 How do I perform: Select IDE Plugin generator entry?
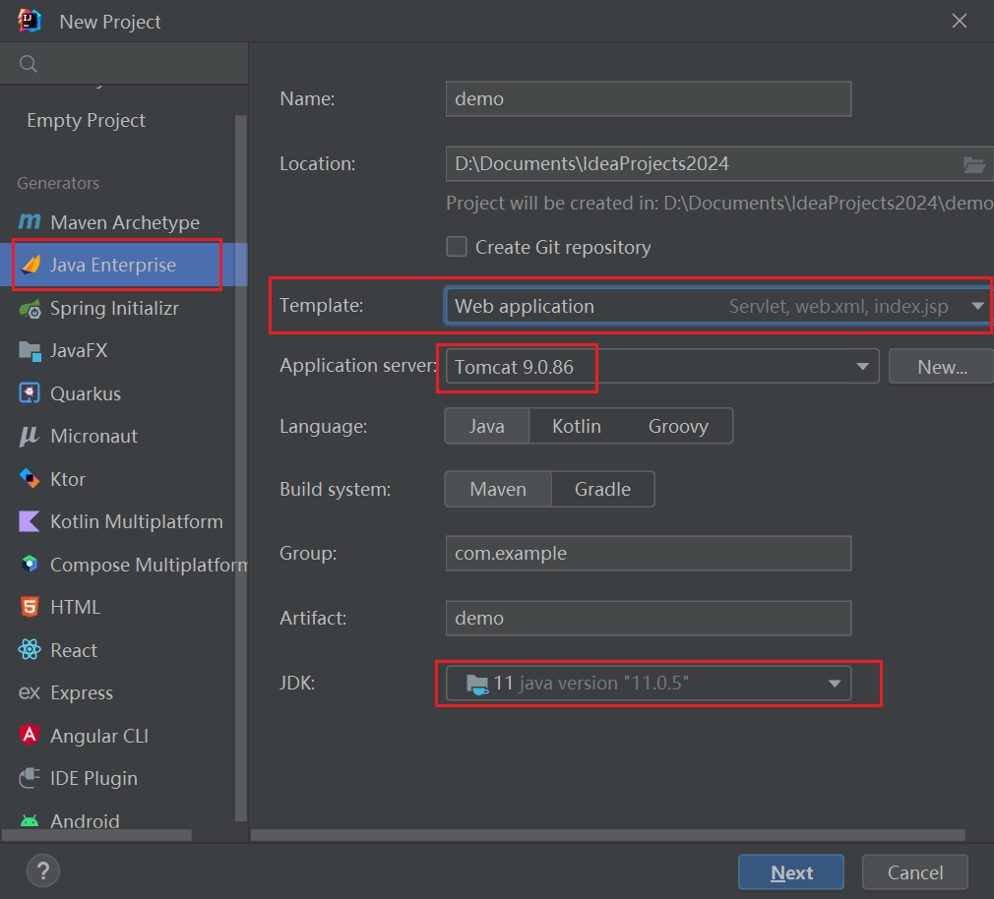click(x=124, y=778)
